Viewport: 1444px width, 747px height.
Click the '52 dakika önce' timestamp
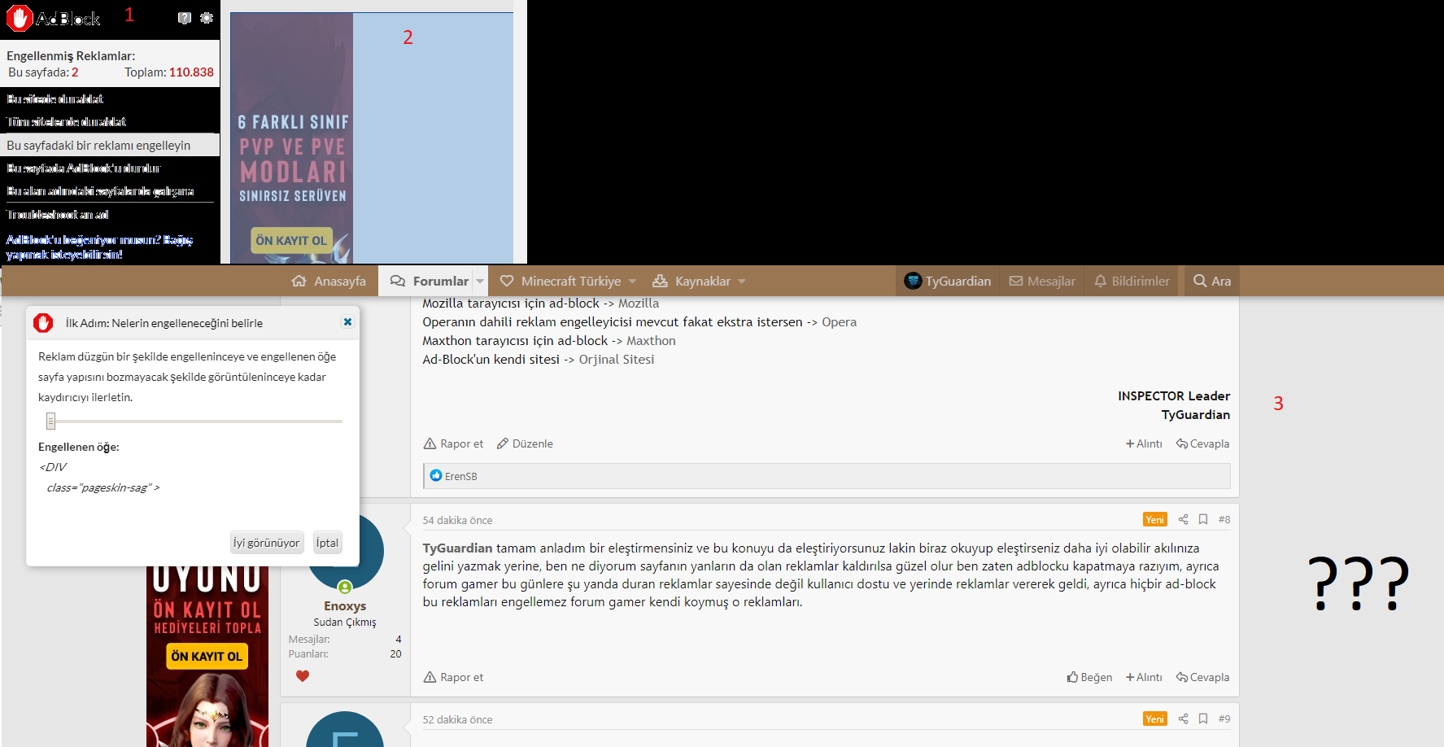pos(457,719)
